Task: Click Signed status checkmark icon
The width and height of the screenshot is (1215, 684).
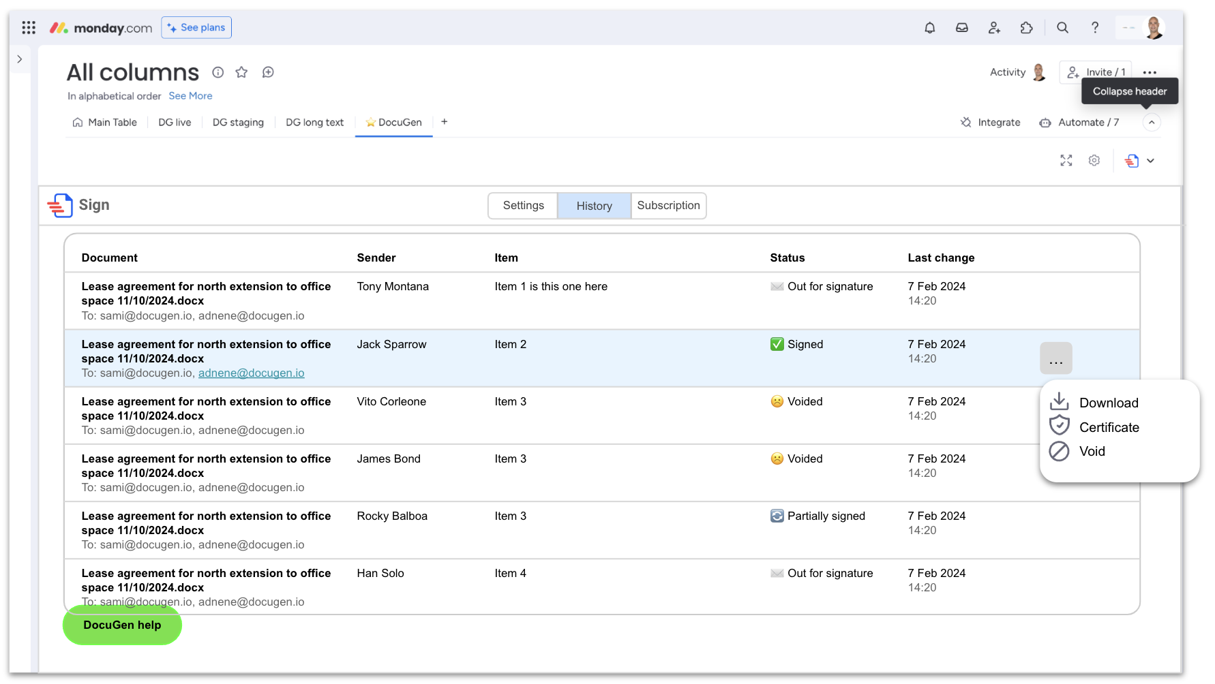Action: point(777,344)
